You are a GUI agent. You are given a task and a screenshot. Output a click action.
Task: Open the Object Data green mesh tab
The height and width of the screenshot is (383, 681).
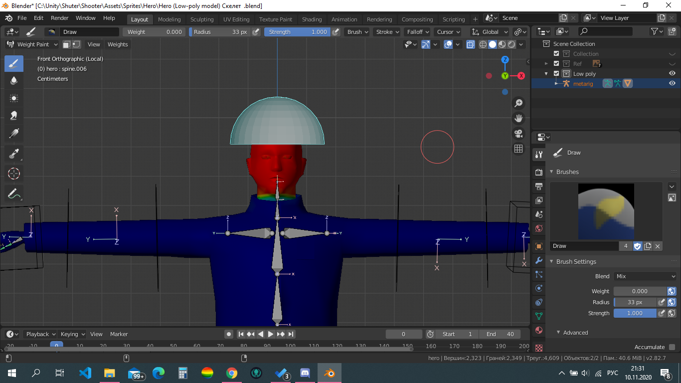click(538, 316)
